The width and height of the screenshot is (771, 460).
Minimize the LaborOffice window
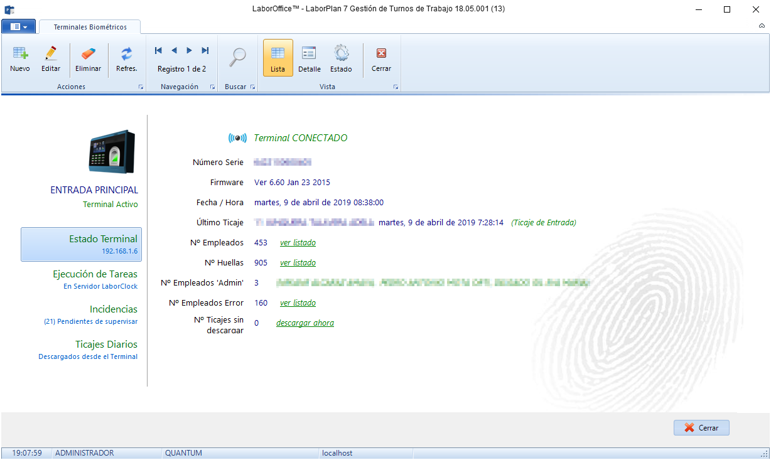click(698, 9)
